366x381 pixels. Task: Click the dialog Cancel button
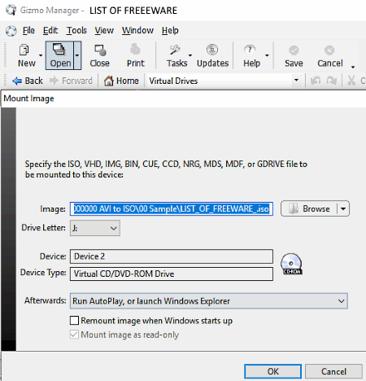point(333,371)
